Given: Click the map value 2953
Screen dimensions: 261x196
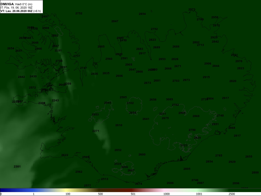Looking at the screenshot, I should [x=95, y=114].
